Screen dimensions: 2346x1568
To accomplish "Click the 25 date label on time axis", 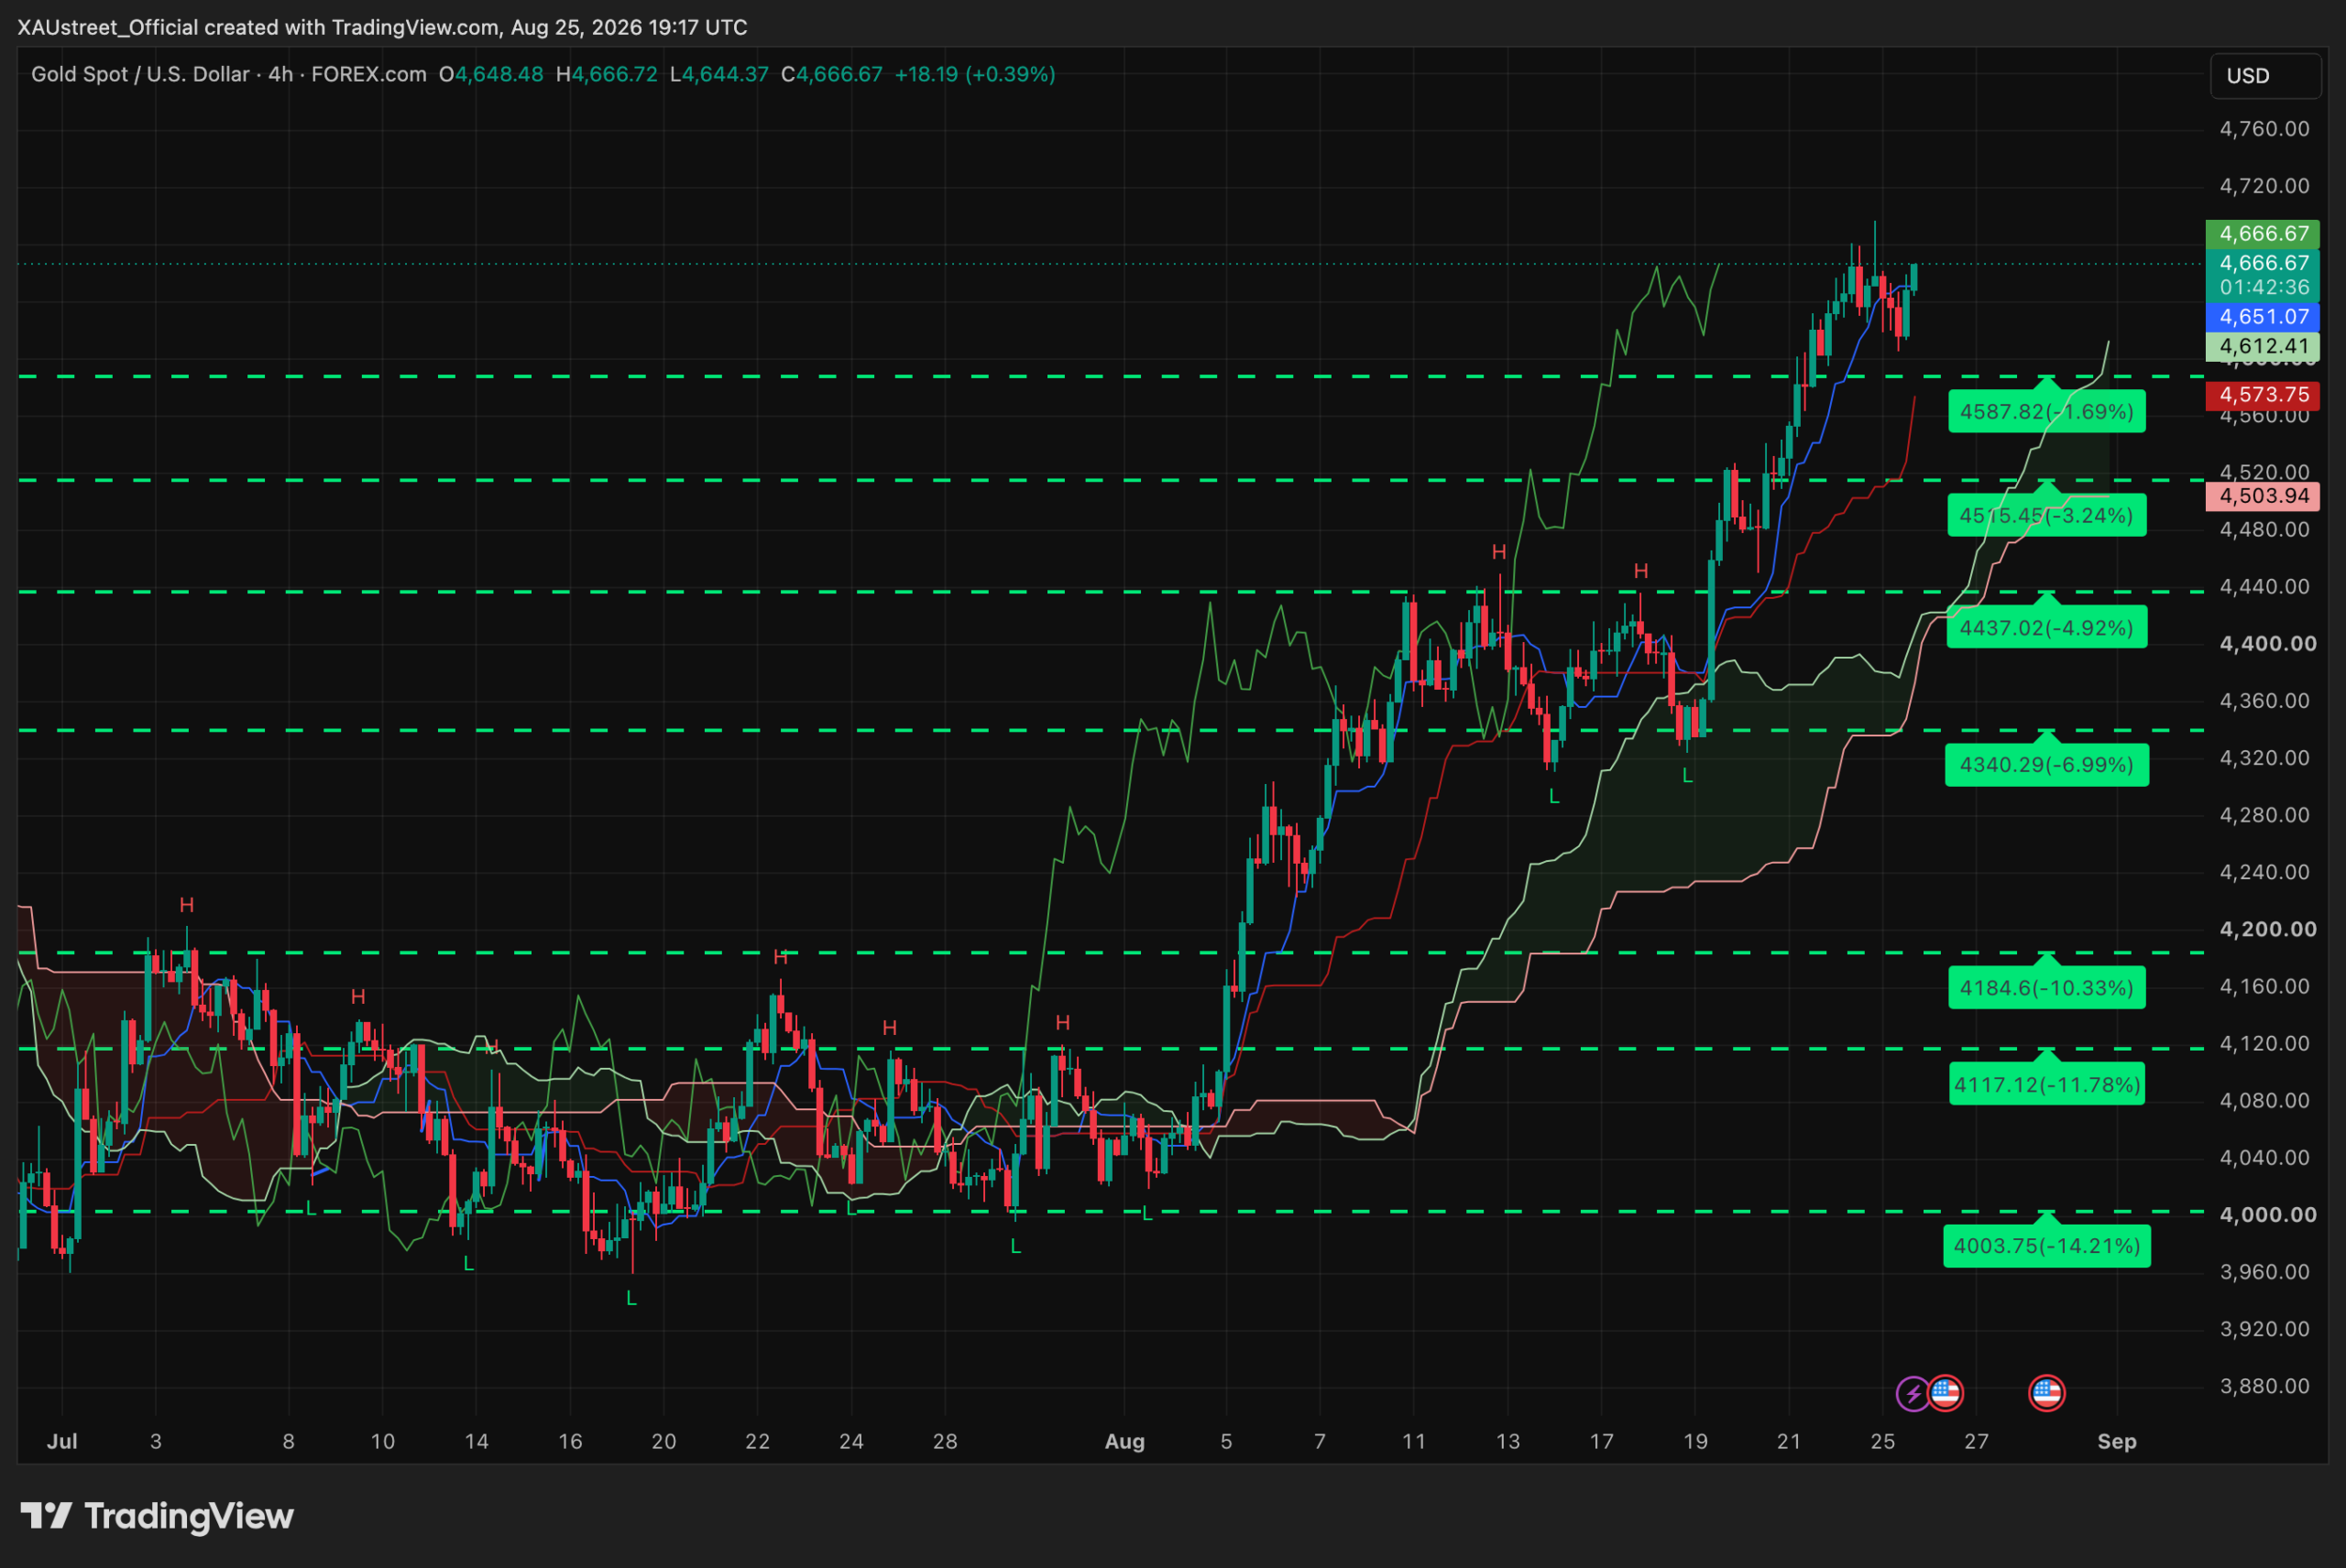I will (1883, 1441).
